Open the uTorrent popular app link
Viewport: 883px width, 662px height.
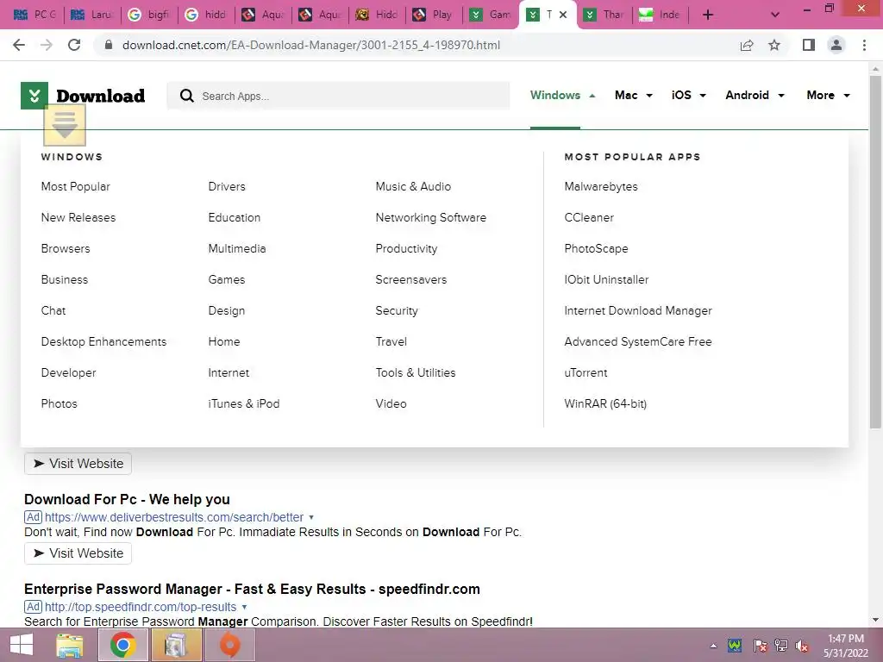pos(586,372)
